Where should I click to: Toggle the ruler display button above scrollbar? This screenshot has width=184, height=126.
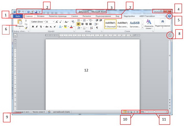(x=169, y=35)
